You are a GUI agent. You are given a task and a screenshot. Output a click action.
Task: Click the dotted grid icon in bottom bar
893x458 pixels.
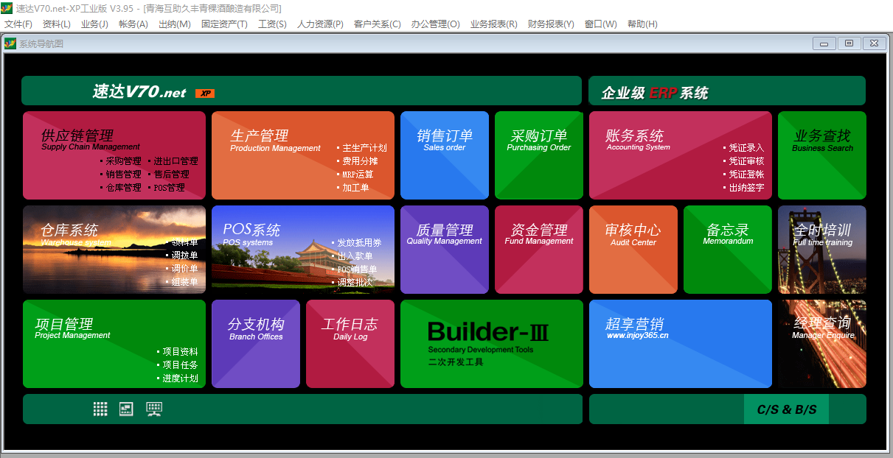(x=100, y=409)
